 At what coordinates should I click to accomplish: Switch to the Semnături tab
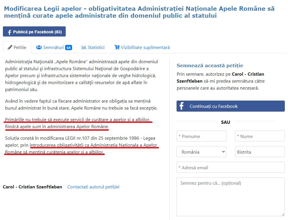point(54,48)
